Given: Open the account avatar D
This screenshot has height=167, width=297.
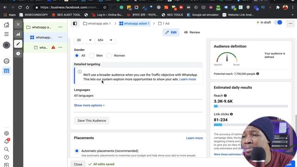Looking at the screenshot, I should click(x=6, y=45).
